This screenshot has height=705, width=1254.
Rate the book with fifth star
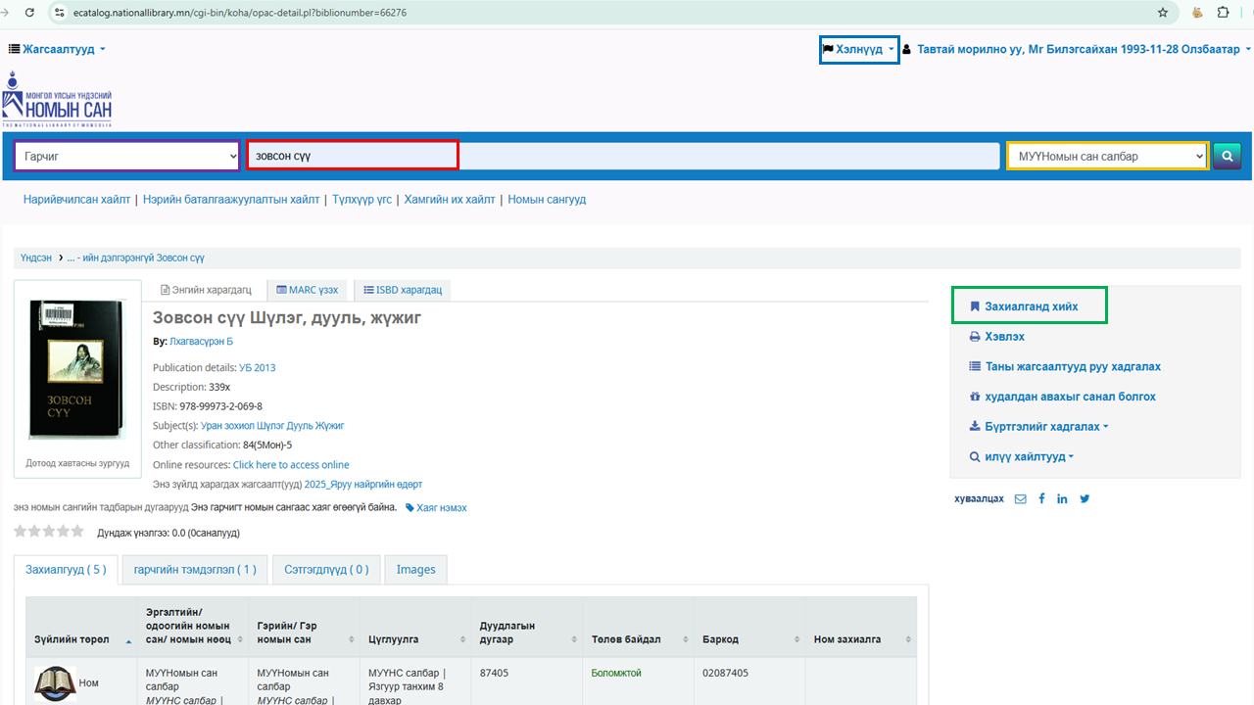[x=77, y=532]
